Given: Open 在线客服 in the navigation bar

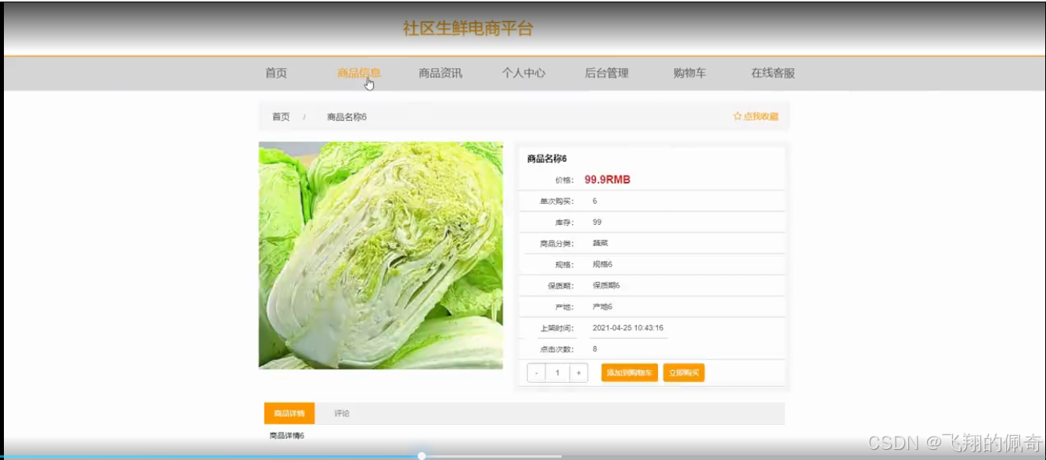Looking at the screenshot, I should (773, 73).
